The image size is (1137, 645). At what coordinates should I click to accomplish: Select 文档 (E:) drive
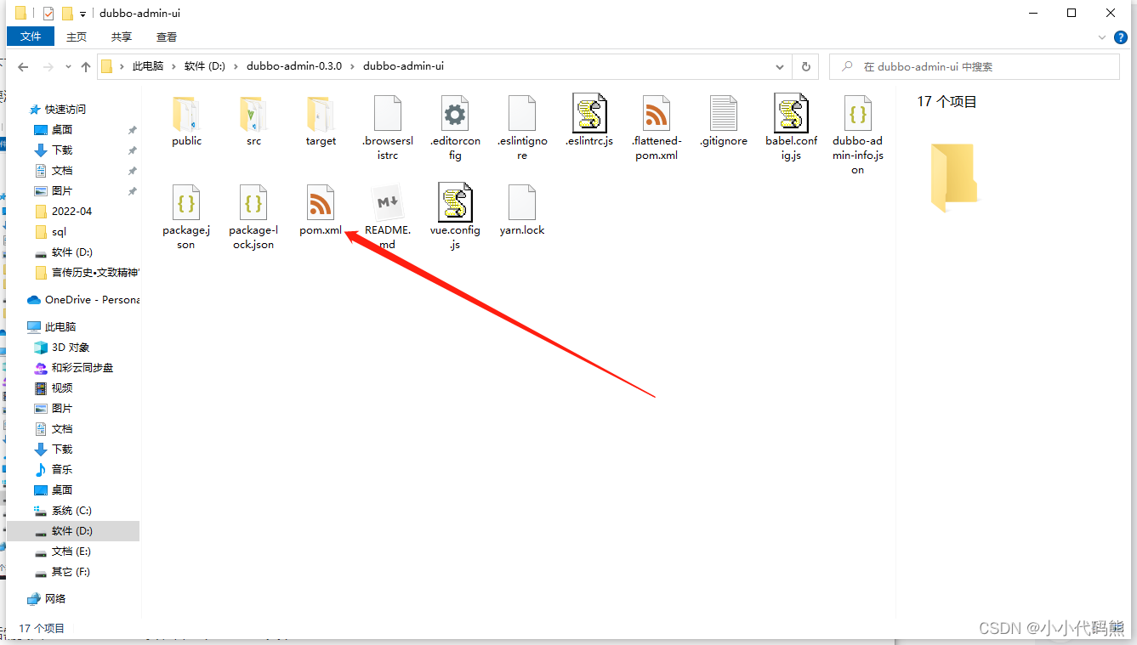[x=71, y=551]
